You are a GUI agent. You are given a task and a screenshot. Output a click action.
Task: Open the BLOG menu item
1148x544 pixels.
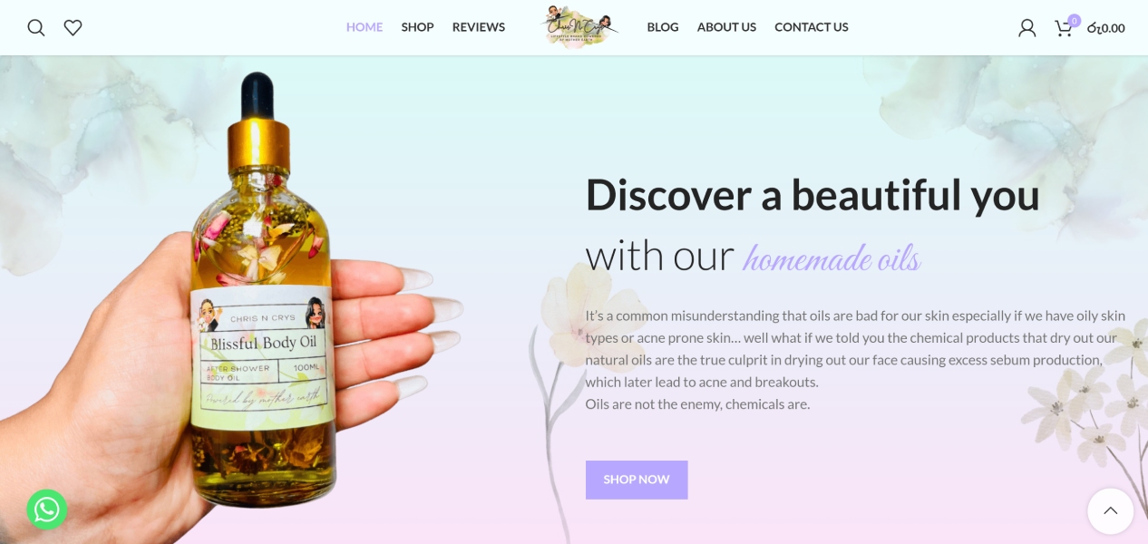tap(663, 27)
